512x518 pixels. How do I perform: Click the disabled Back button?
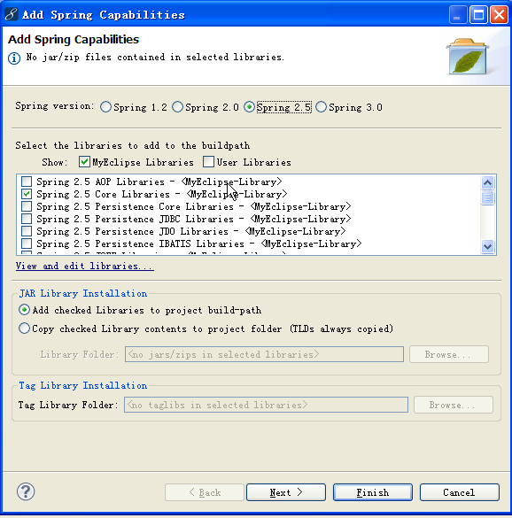pos(205,492)
